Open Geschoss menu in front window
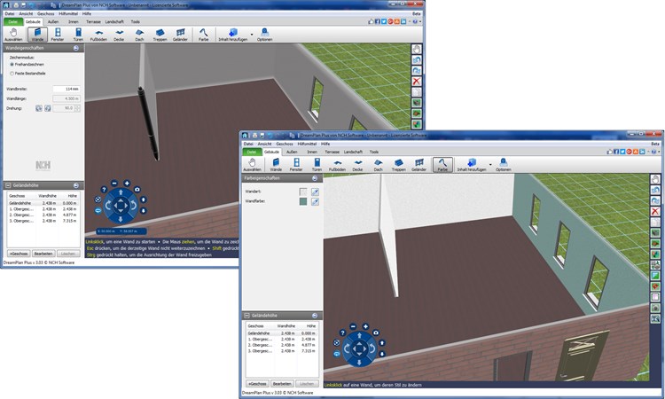The height and width of the screenshot is (399, 665). pos(285,144)
